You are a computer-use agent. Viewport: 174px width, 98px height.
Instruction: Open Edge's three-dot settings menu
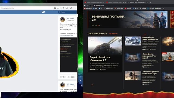[x=75, y=8]
